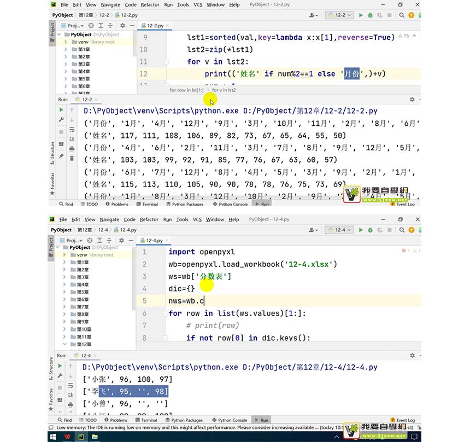Rerun 12-2 from Run panel green arrow
Image resolution: width=470 pixels, height=442 pixels.
point(61,110)
